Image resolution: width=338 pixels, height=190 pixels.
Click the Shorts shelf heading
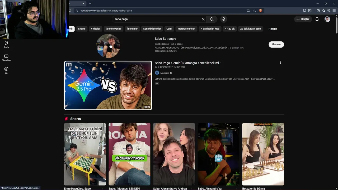76,119
